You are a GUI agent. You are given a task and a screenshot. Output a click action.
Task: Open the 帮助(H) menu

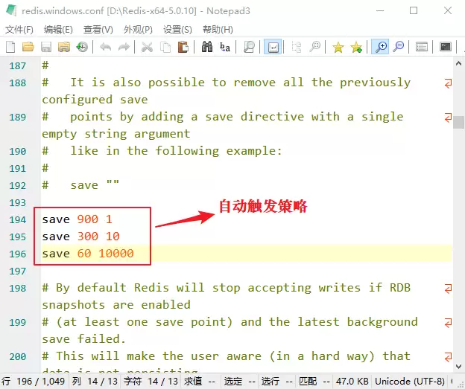pyautogui.click(x=218, y=30)
